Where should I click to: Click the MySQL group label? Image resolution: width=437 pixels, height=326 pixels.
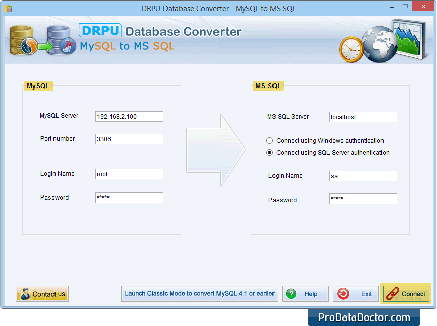pos(38,86)
